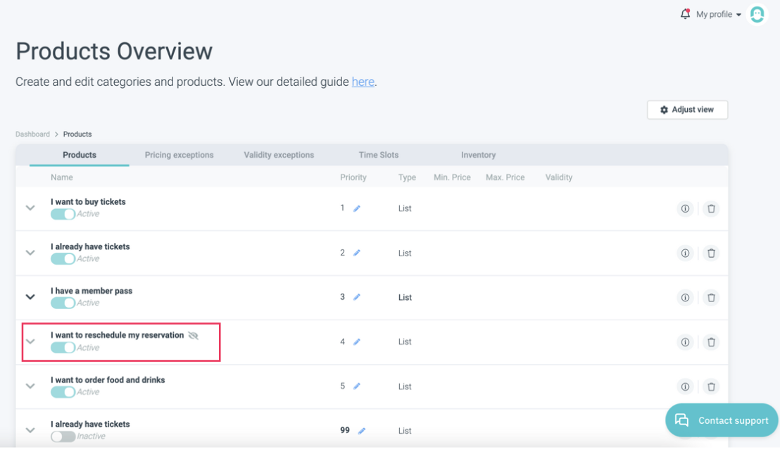This screenshot has height=452, width=780.
Task: Click the user avatar icon
Action: [x=757, y=14]
